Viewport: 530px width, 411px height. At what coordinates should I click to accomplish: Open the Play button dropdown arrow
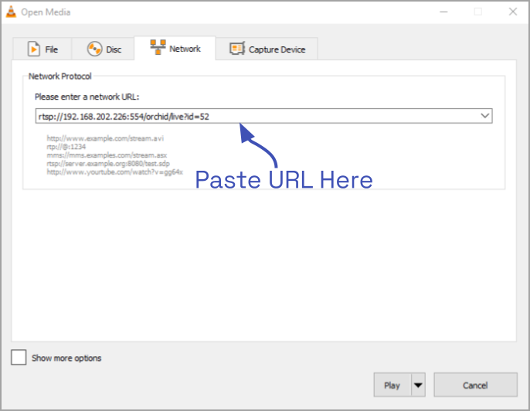(x=418, y=385)
